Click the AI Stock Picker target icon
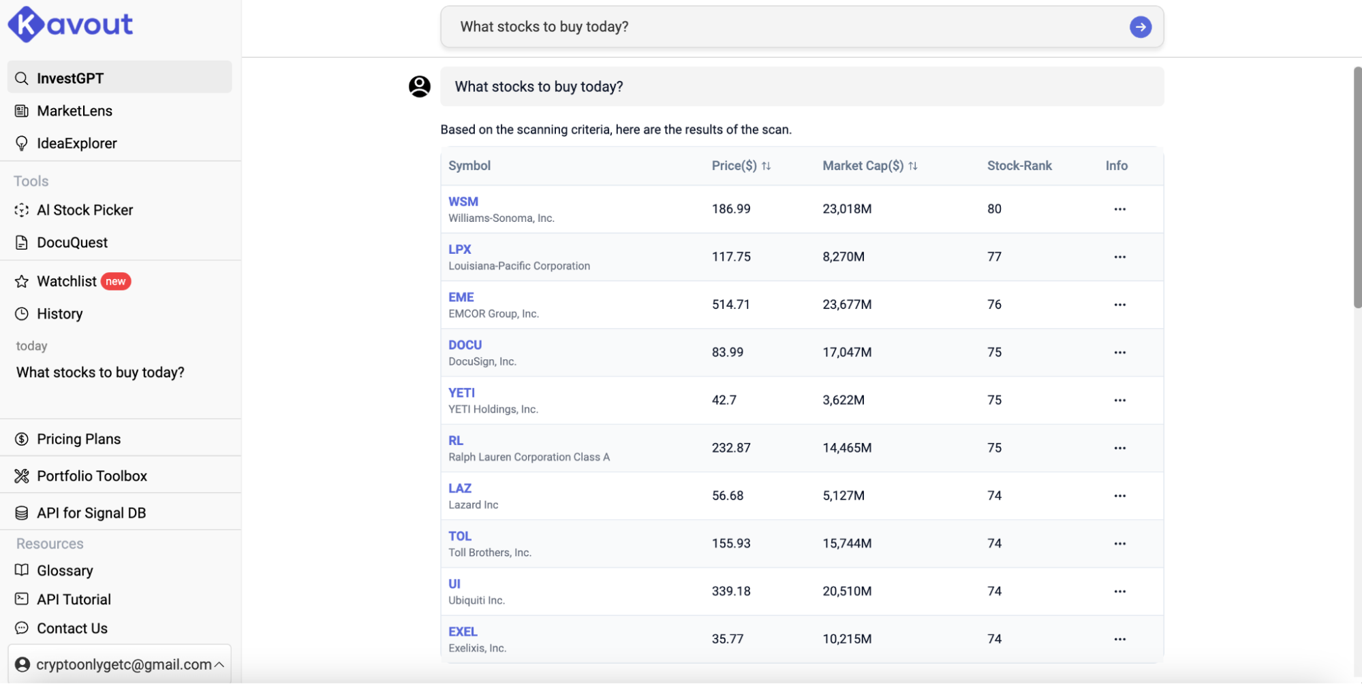The image size is (1362, 684). point(22,210)
